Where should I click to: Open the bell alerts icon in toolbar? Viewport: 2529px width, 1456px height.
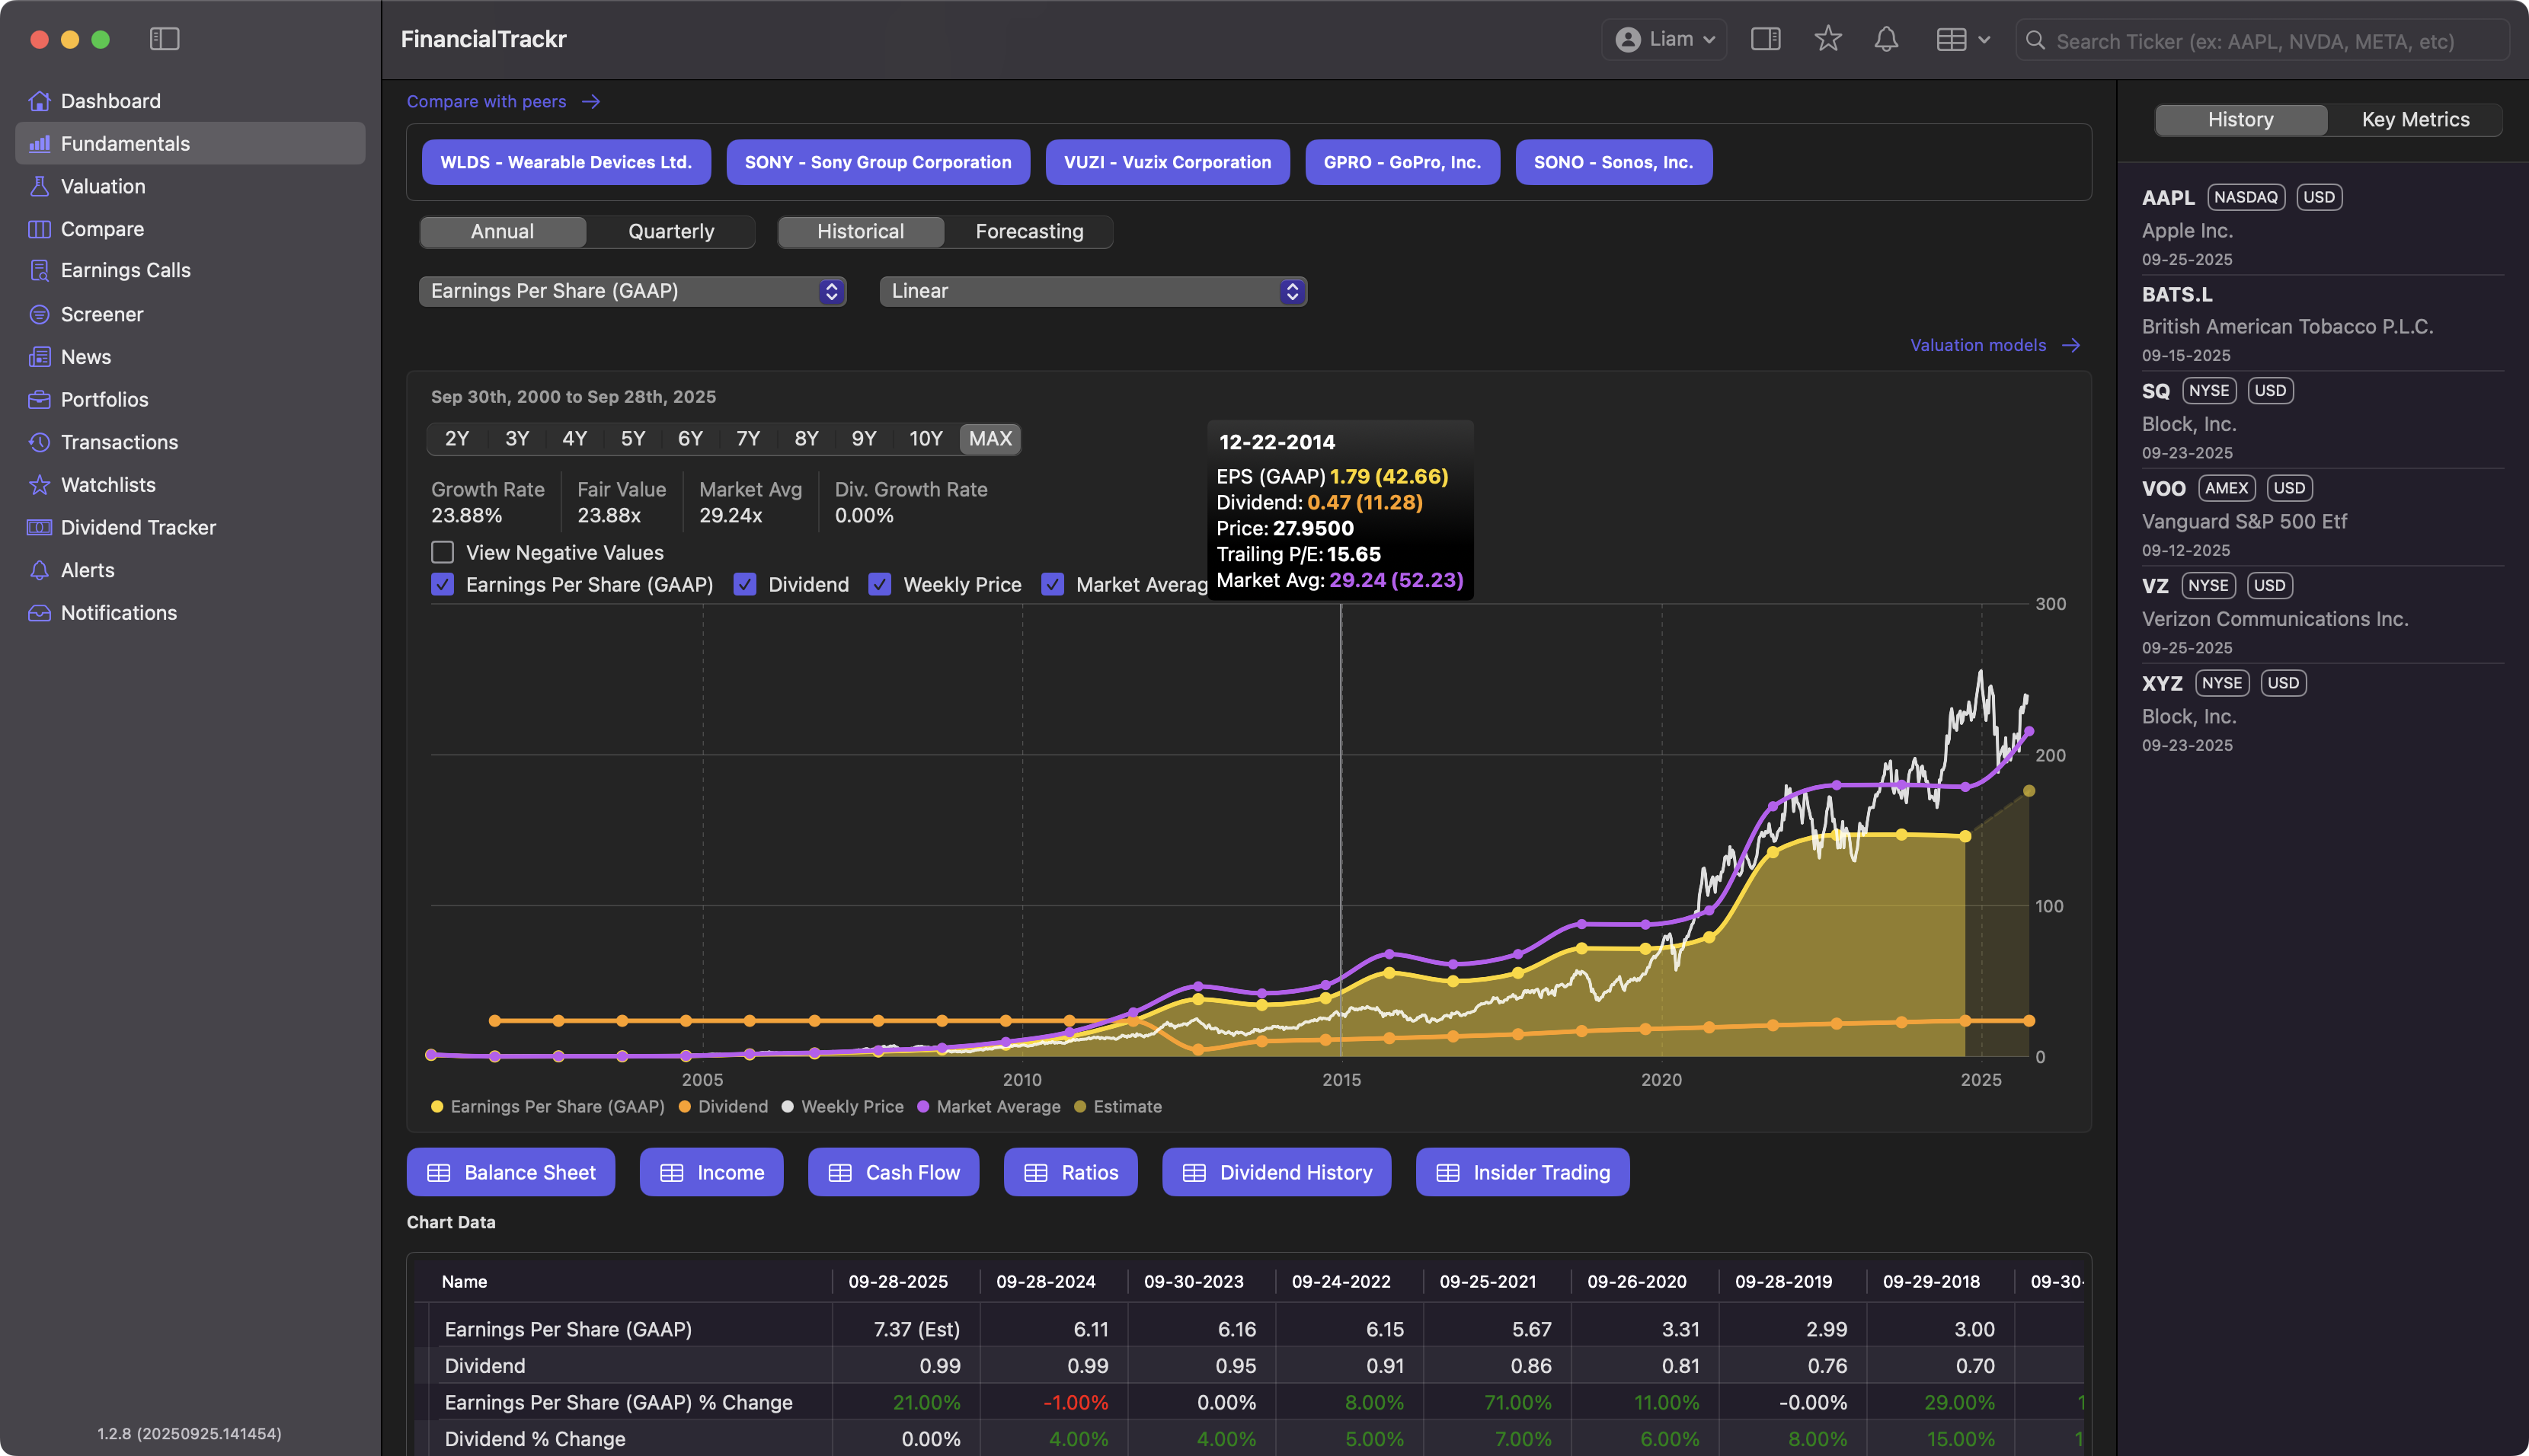(x=1885, y=39)
